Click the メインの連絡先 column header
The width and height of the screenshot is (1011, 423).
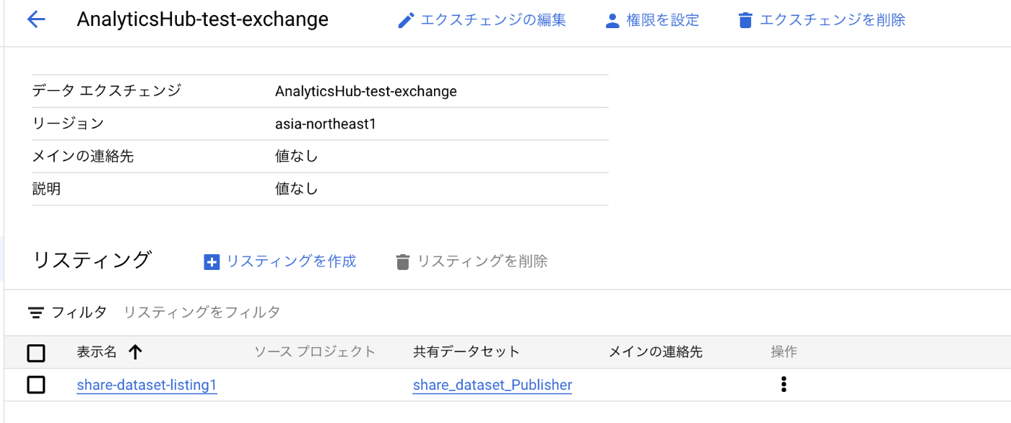point(656,352)
